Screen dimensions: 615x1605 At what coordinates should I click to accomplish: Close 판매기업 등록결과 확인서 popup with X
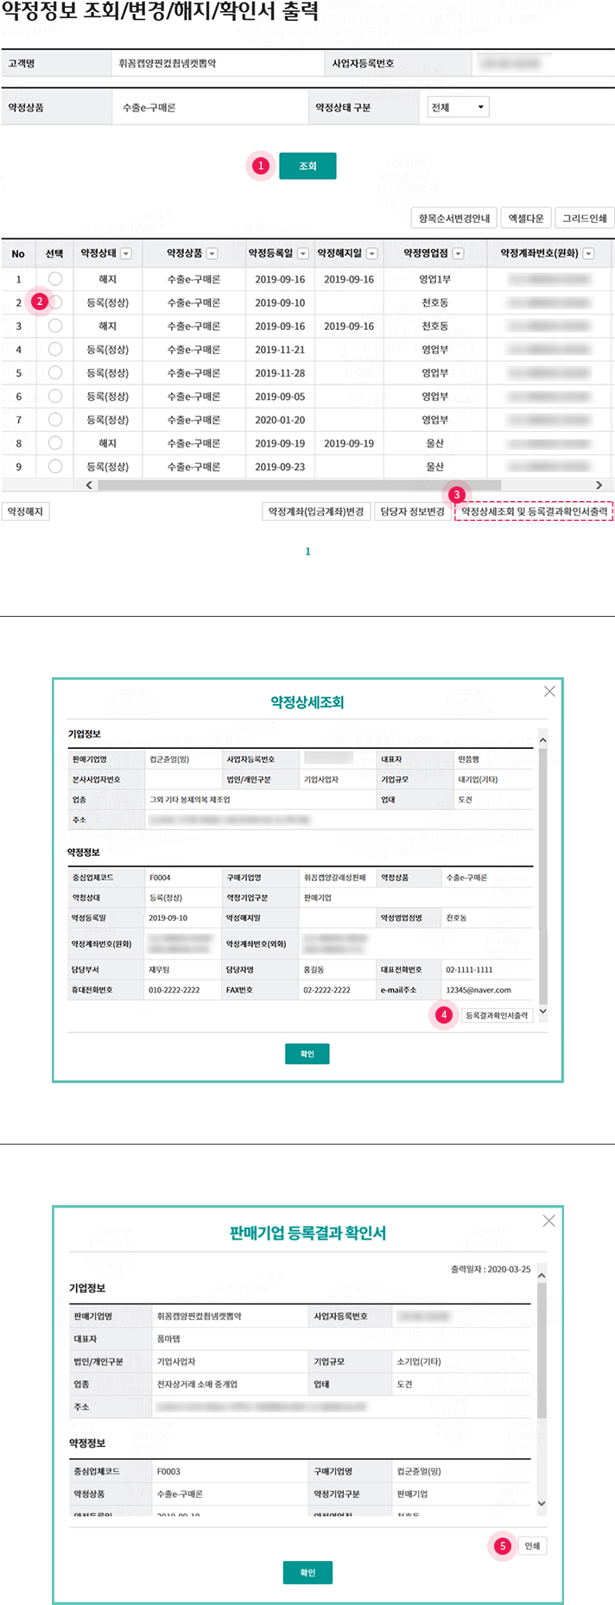pos(549,1221)
